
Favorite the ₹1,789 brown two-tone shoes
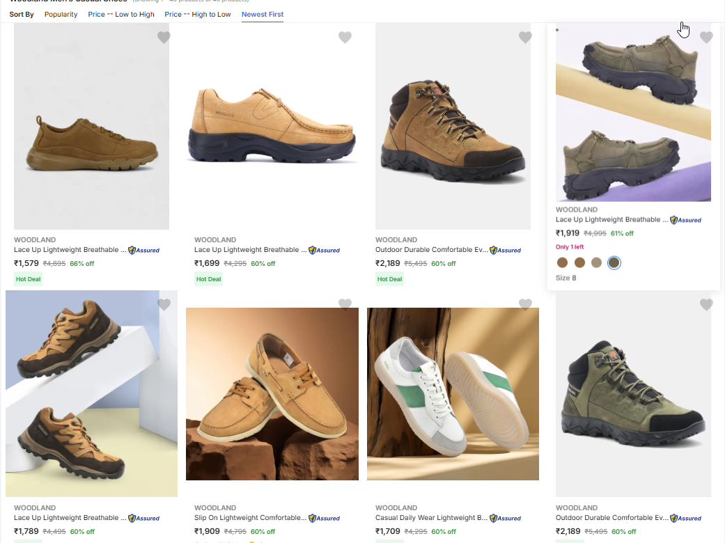[164, 304]
